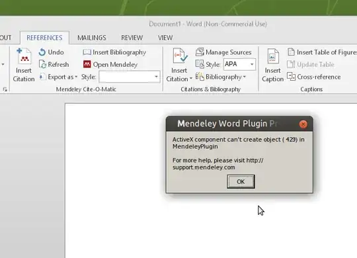Click the 'Captions' group label

pos(311,89)
